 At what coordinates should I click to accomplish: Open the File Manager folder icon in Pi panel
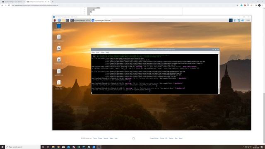click(x=63, y=20)
